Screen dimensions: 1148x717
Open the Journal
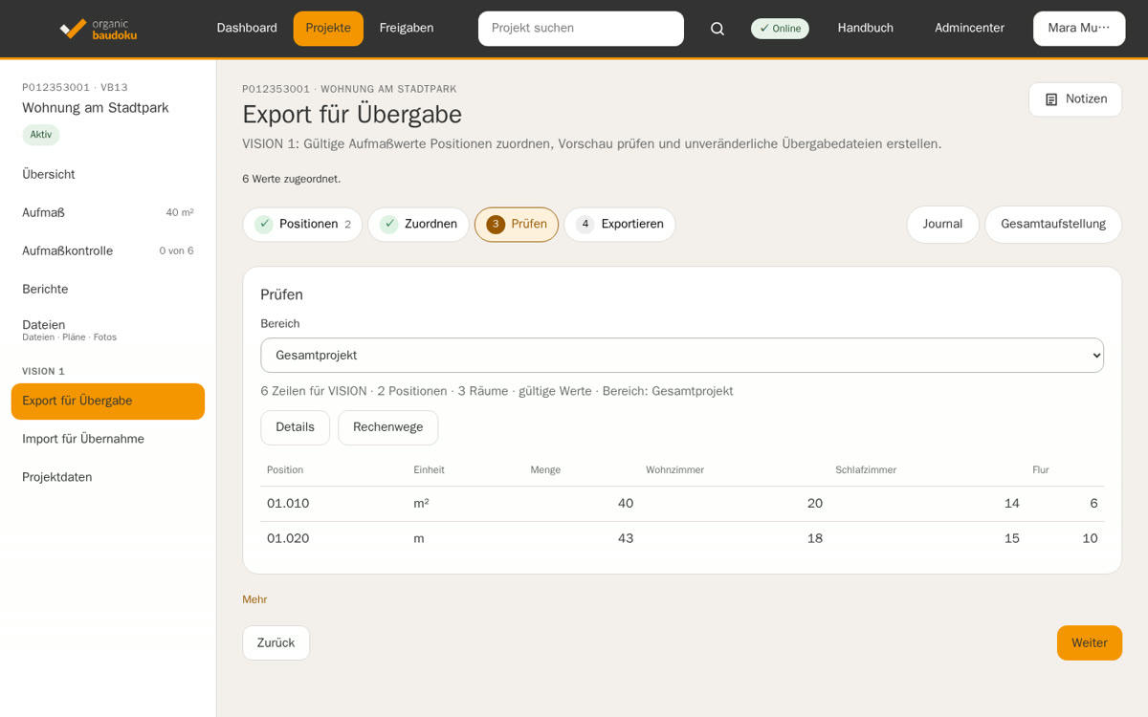click(943, 225)
